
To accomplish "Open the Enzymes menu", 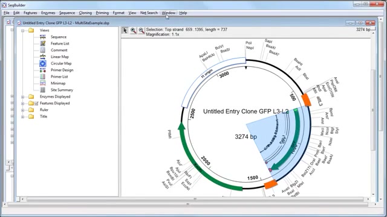I will click(48, 13).
